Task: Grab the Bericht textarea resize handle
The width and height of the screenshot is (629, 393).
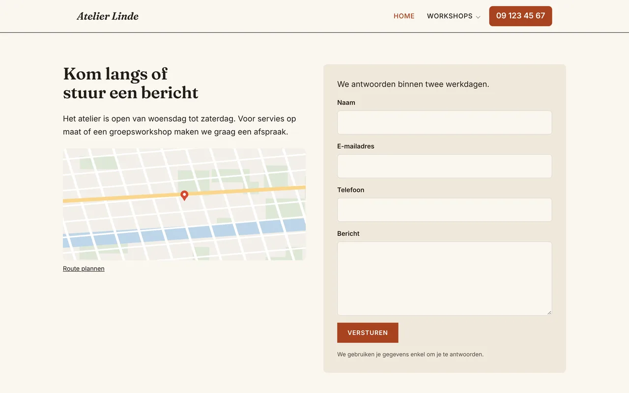Action: pyautogui.click(x=549, y=312)
